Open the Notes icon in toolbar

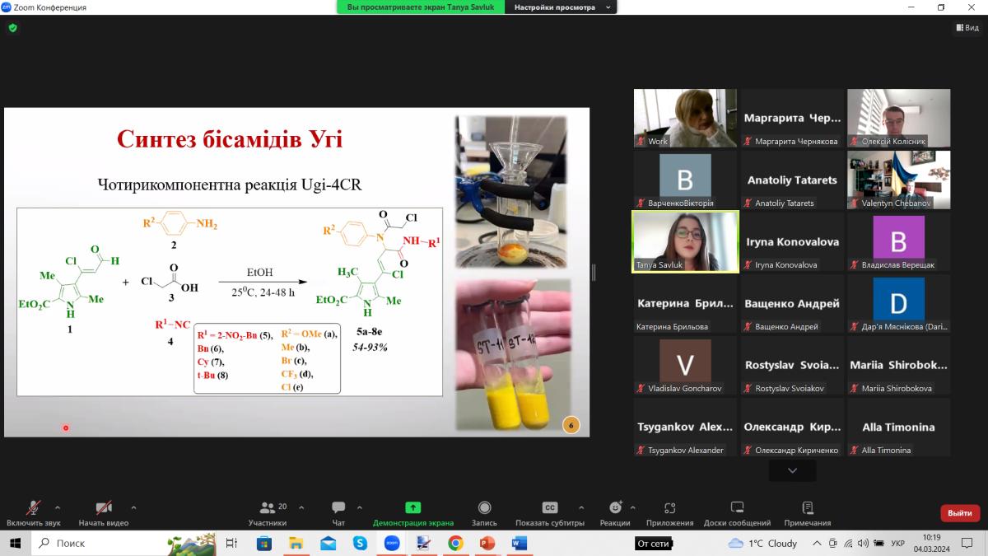pos(807,508)
